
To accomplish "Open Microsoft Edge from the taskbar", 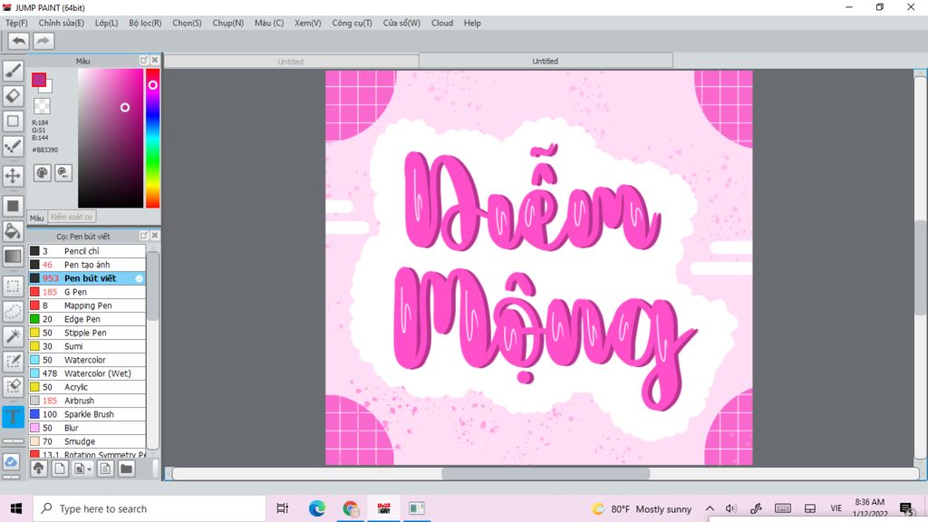I will (316, 508).
